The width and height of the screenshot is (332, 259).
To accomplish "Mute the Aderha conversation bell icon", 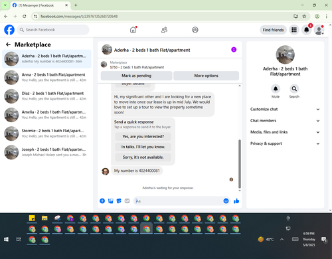I will click(276, 89).
